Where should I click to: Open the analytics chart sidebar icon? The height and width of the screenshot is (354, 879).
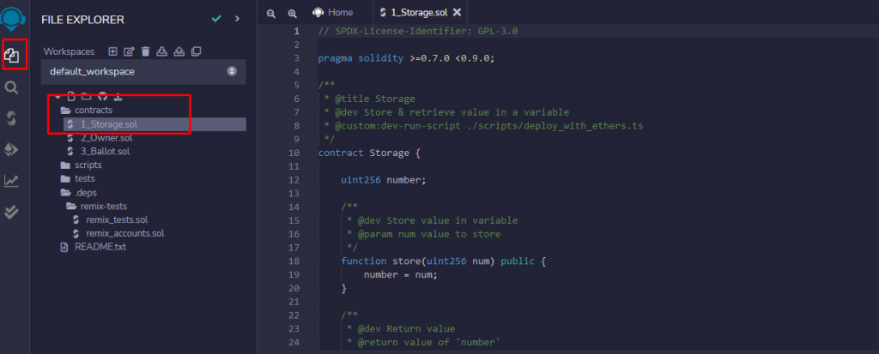click(12, 181)
